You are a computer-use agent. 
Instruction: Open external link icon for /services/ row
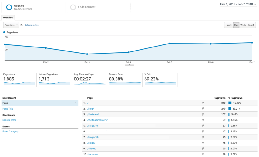pyautogui.click(x=203, y=154)
